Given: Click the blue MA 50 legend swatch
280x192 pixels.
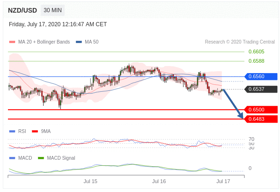Looking at the screenshot, I should pos(79,42).
